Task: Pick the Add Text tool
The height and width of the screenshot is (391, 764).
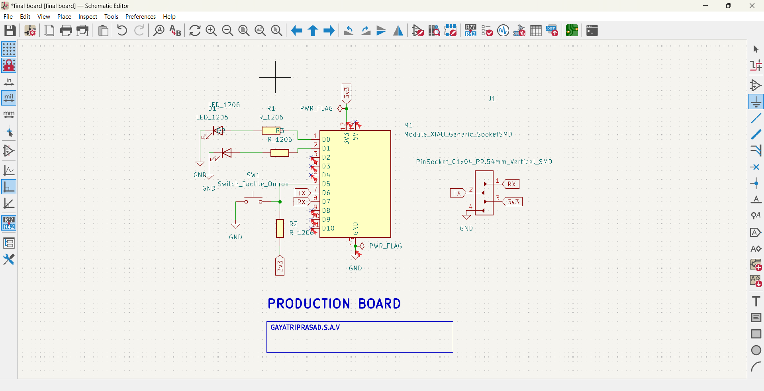Action: (x=756, y=301)
